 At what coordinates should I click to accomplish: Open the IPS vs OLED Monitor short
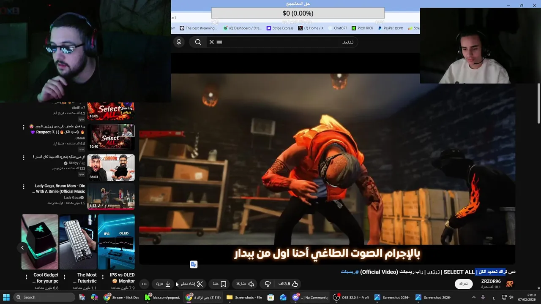(x=116, y=242)
